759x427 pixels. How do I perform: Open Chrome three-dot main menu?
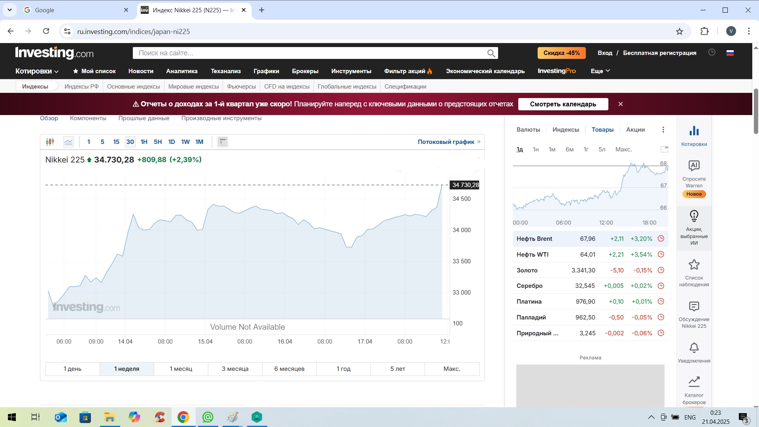(749, 31)
